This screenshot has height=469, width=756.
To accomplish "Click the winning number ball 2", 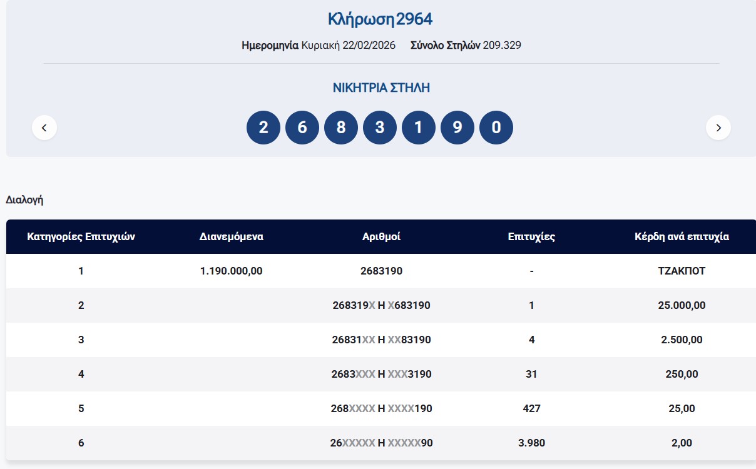I will coord(263,128).
